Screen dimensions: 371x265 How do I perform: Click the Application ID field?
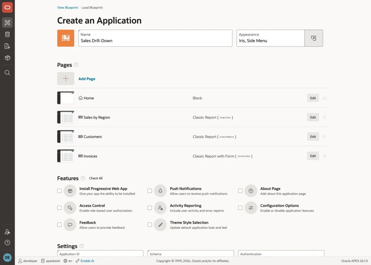click(100, 253)
